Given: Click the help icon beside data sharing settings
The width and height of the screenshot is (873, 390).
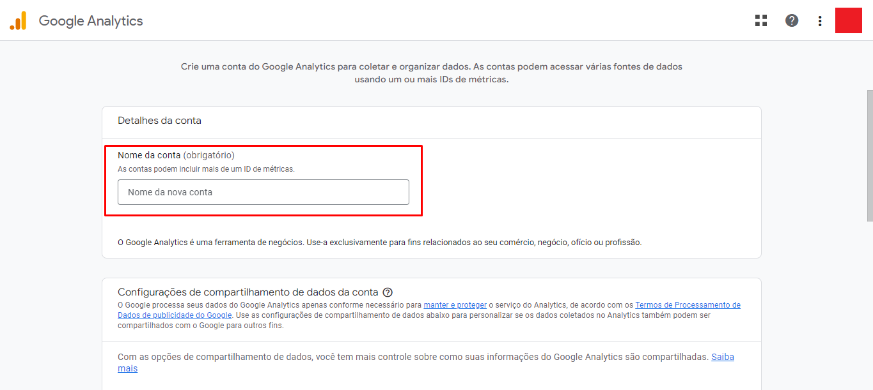Looking at the screenshot, I should click(388, 292).
